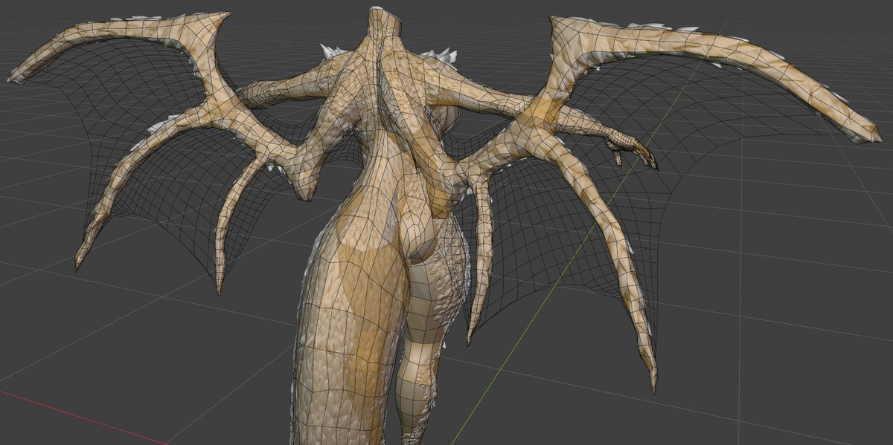Select the dragon's neck at top center
This screenshot has width=893, height=445.
[x=385, y=27]
